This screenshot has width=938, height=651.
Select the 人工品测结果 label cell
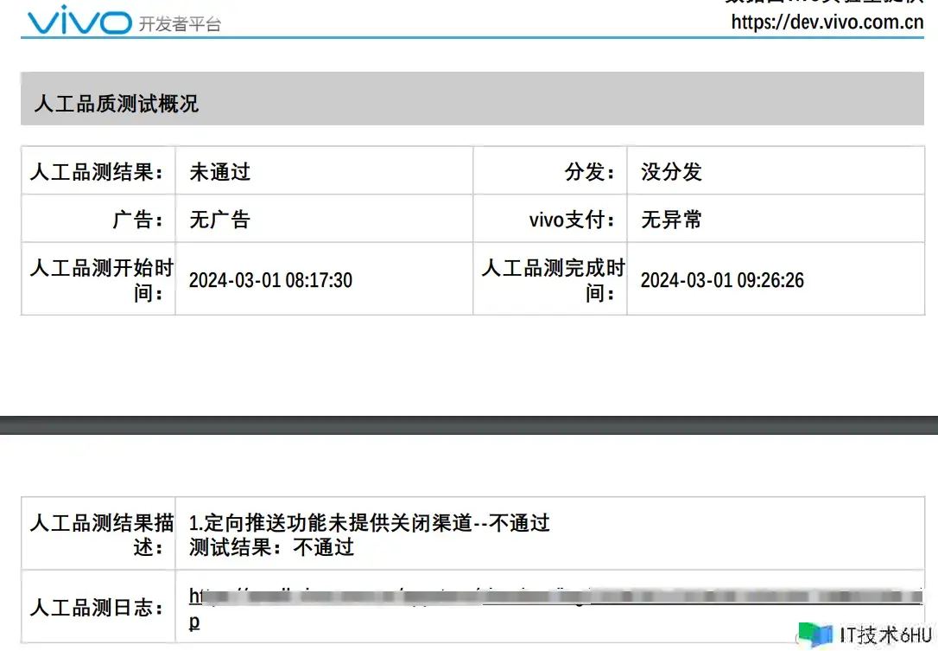97,172
